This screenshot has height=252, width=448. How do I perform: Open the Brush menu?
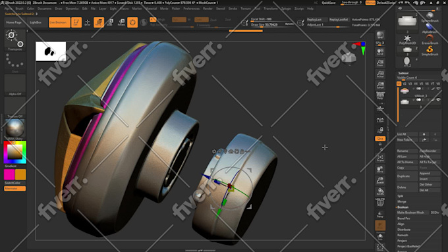click(19, 9)
